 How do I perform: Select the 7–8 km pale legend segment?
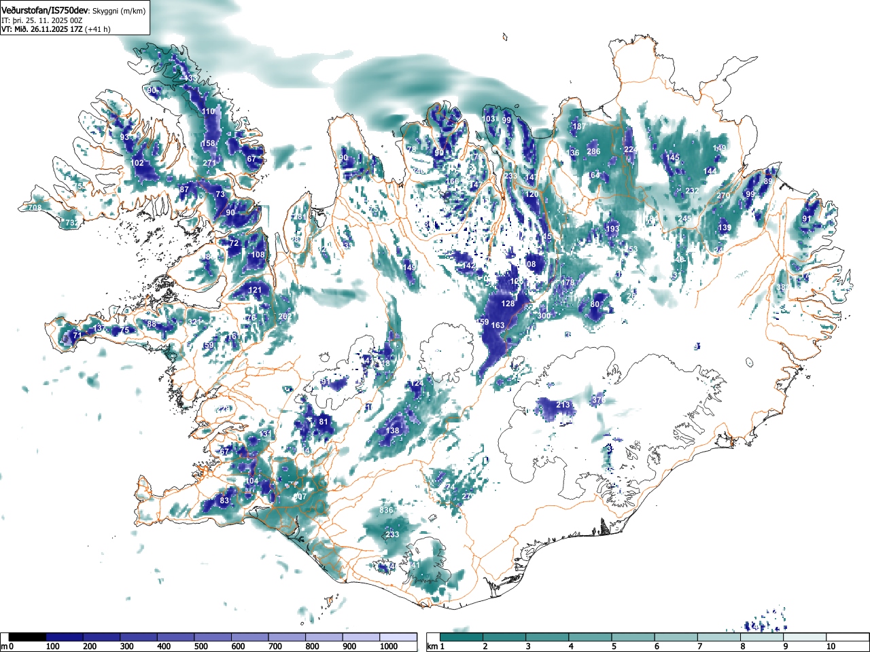point(718,637)
